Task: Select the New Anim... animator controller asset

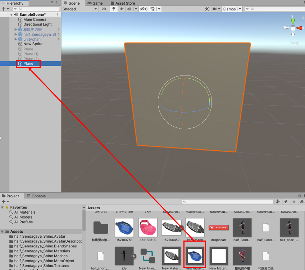Action: click(x=148, y=256)
